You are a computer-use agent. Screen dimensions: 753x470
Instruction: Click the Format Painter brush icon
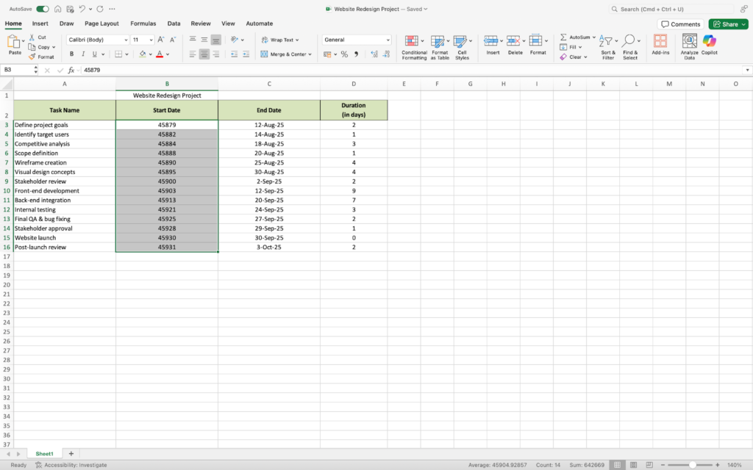click(x=32, y=57)
